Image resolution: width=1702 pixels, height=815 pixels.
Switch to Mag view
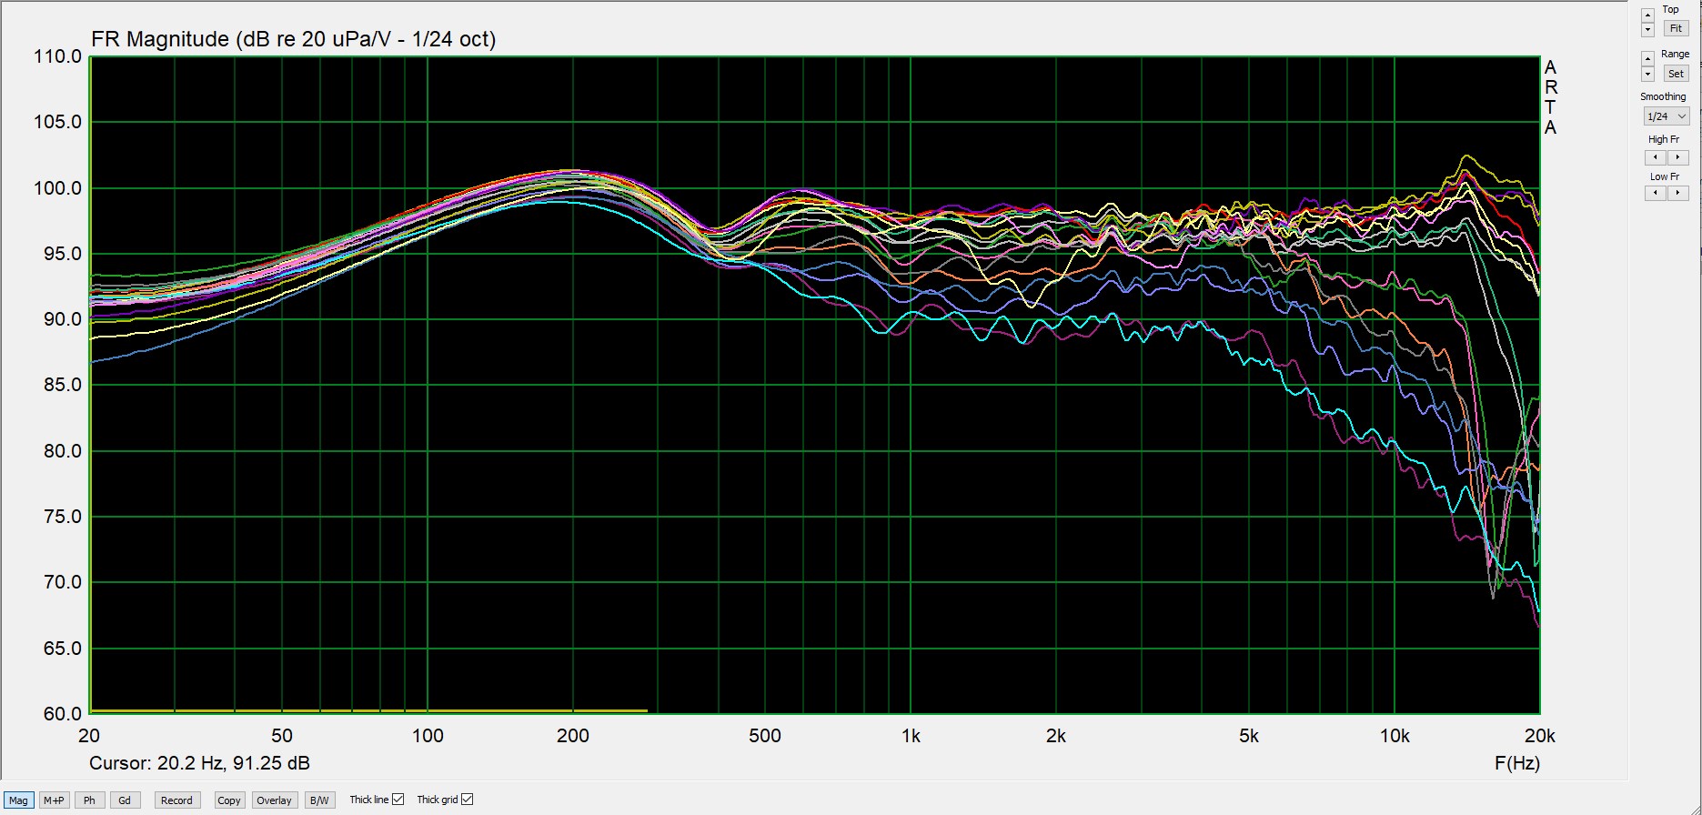click(x=18, y=800)
